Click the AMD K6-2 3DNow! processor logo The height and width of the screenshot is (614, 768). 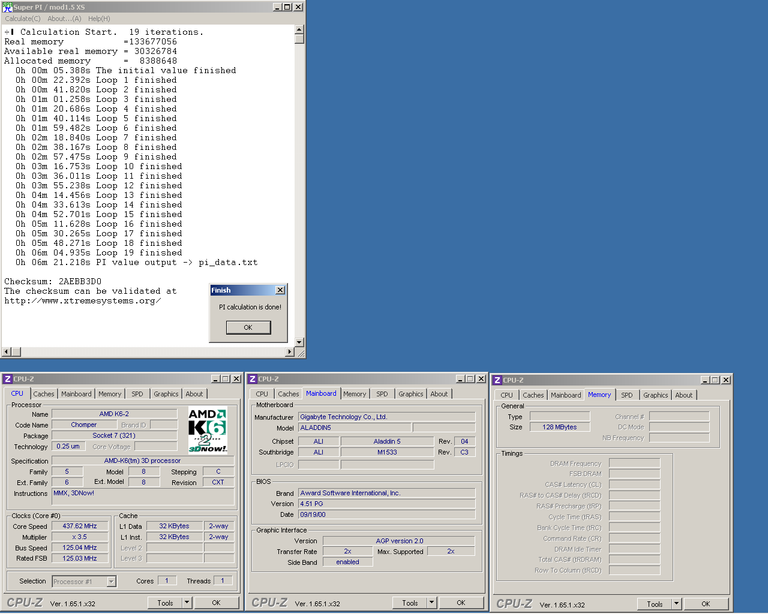click(208, 431)
